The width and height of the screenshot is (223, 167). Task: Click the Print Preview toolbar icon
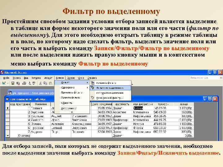[x=30, y=83]
